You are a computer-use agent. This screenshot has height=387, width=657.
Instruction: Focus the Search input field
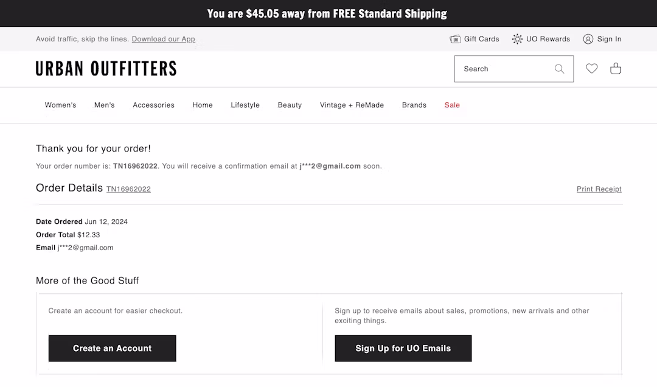(x=502, y=69)
